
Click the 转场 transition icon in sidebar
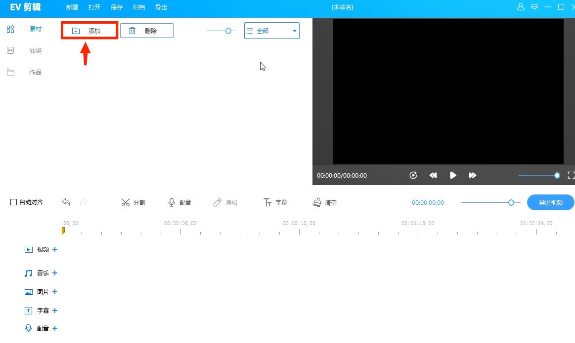click(x=11, y=50)
